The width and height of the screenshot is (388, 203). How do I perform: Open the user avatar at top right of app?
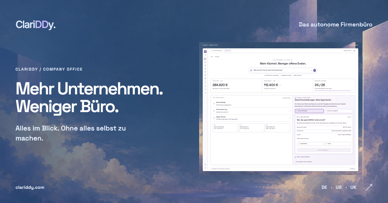coord(354,51)
